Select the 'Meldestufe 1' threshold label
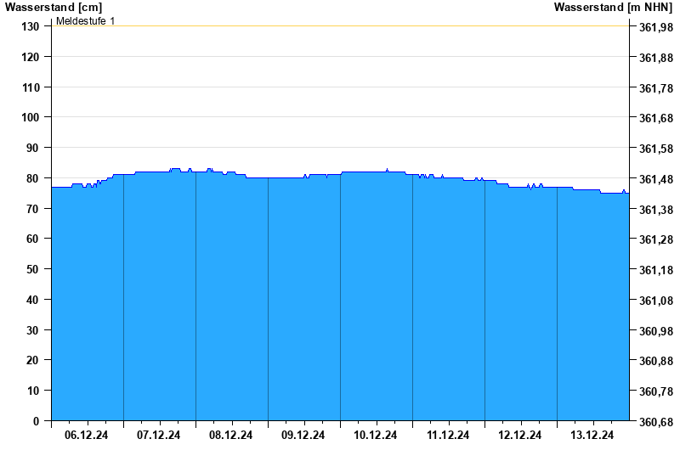680x467 pixels. [x=86, y=20]
